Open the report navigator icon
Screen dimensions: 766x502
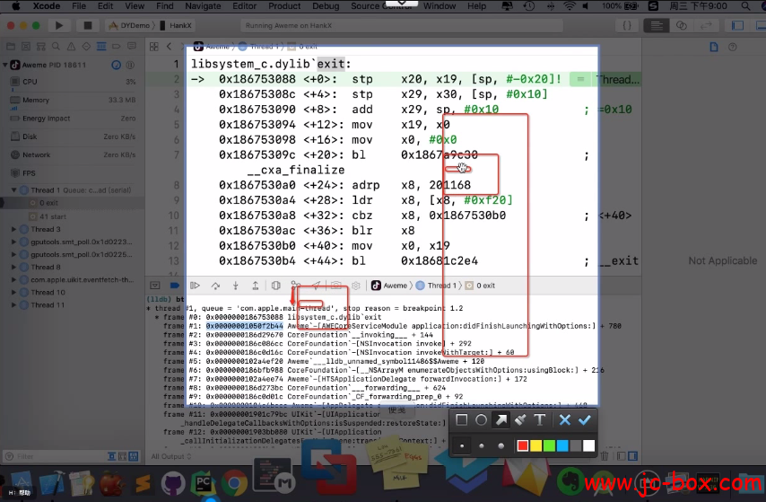[132, 47]
